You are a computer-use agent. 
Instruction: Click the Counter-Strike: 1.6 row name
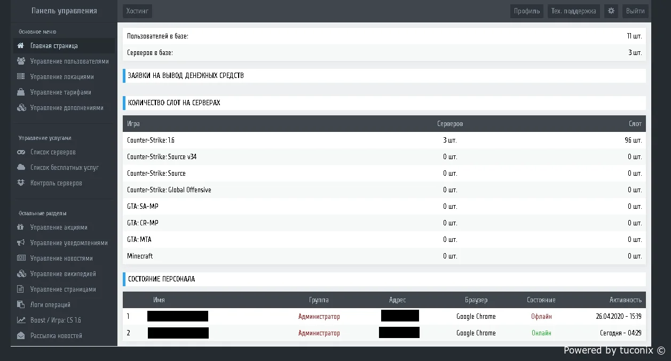coord(151,140)
